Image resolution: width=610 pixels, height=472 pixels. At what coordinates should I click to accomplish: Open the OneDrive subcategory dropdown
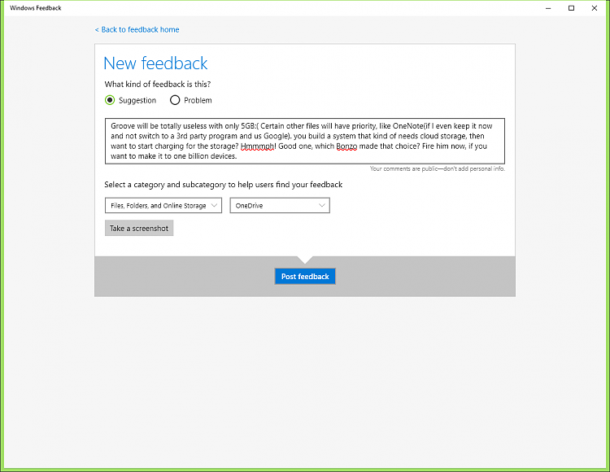tap(280, 205)
